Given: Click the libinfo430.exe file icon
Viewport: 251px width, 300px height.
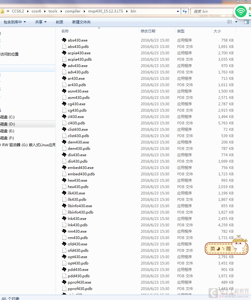Looking at the screenshot, I should [64, 206].
